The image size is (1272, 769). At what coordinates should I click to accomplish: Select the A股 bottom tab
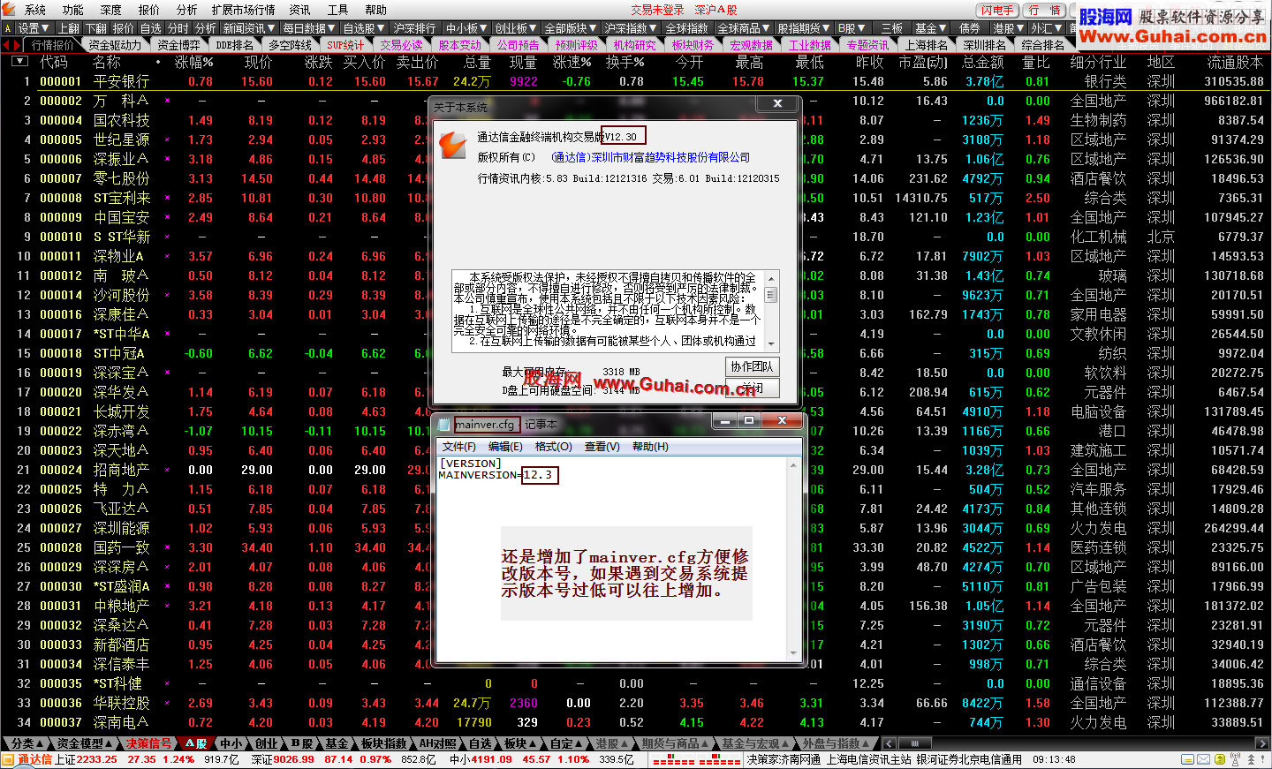[x=196, y=743]
